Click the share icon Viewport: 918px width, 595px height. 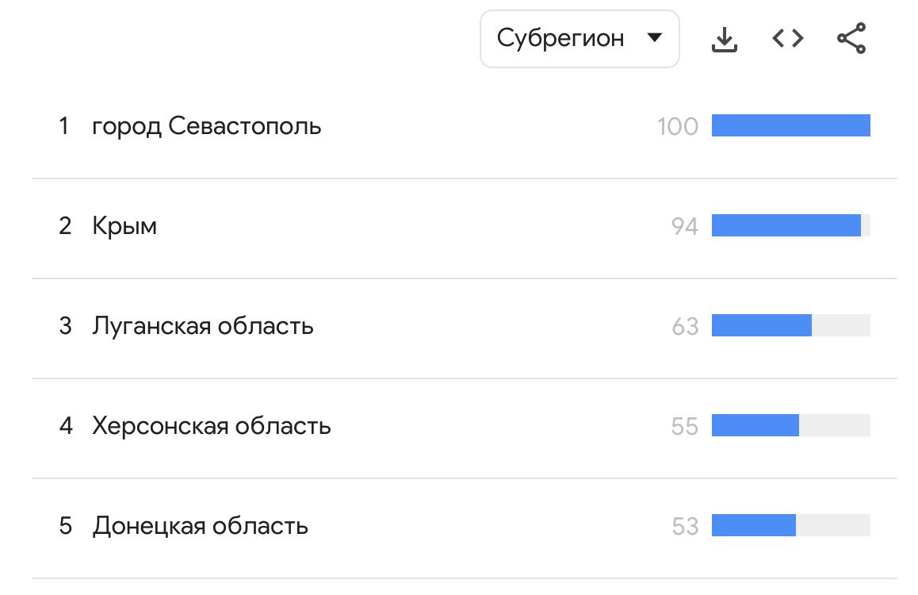coord(851,39)
